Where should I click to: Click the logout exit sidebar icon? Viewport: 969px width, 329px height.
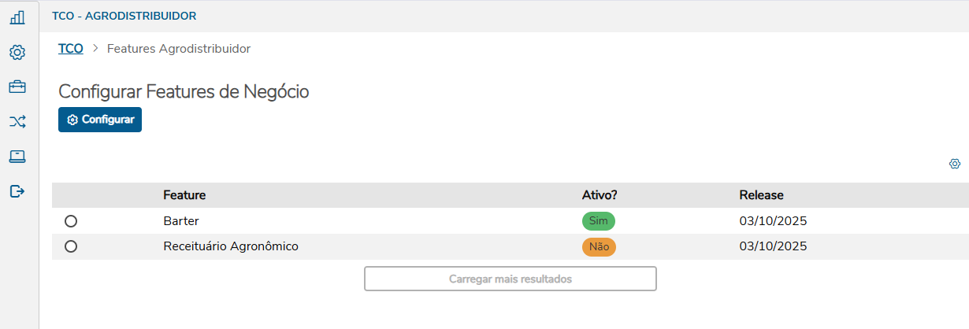point(17,190)
